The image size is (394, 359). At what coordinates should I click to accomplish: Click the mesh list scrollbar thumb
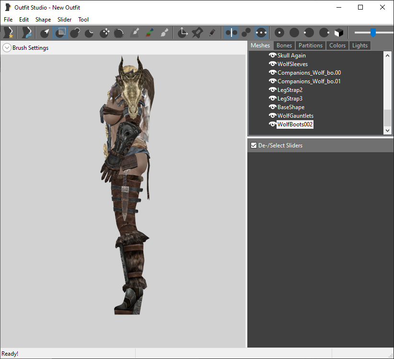[x=387, y=118]
